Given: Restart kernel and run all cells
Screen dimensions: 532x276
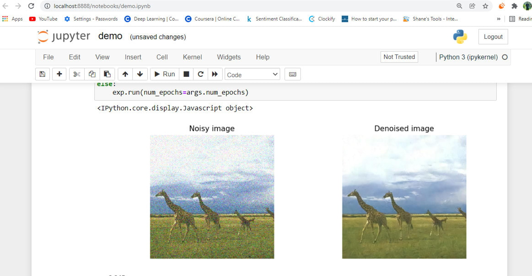Looking at the screenshot, I should point(215,74).
